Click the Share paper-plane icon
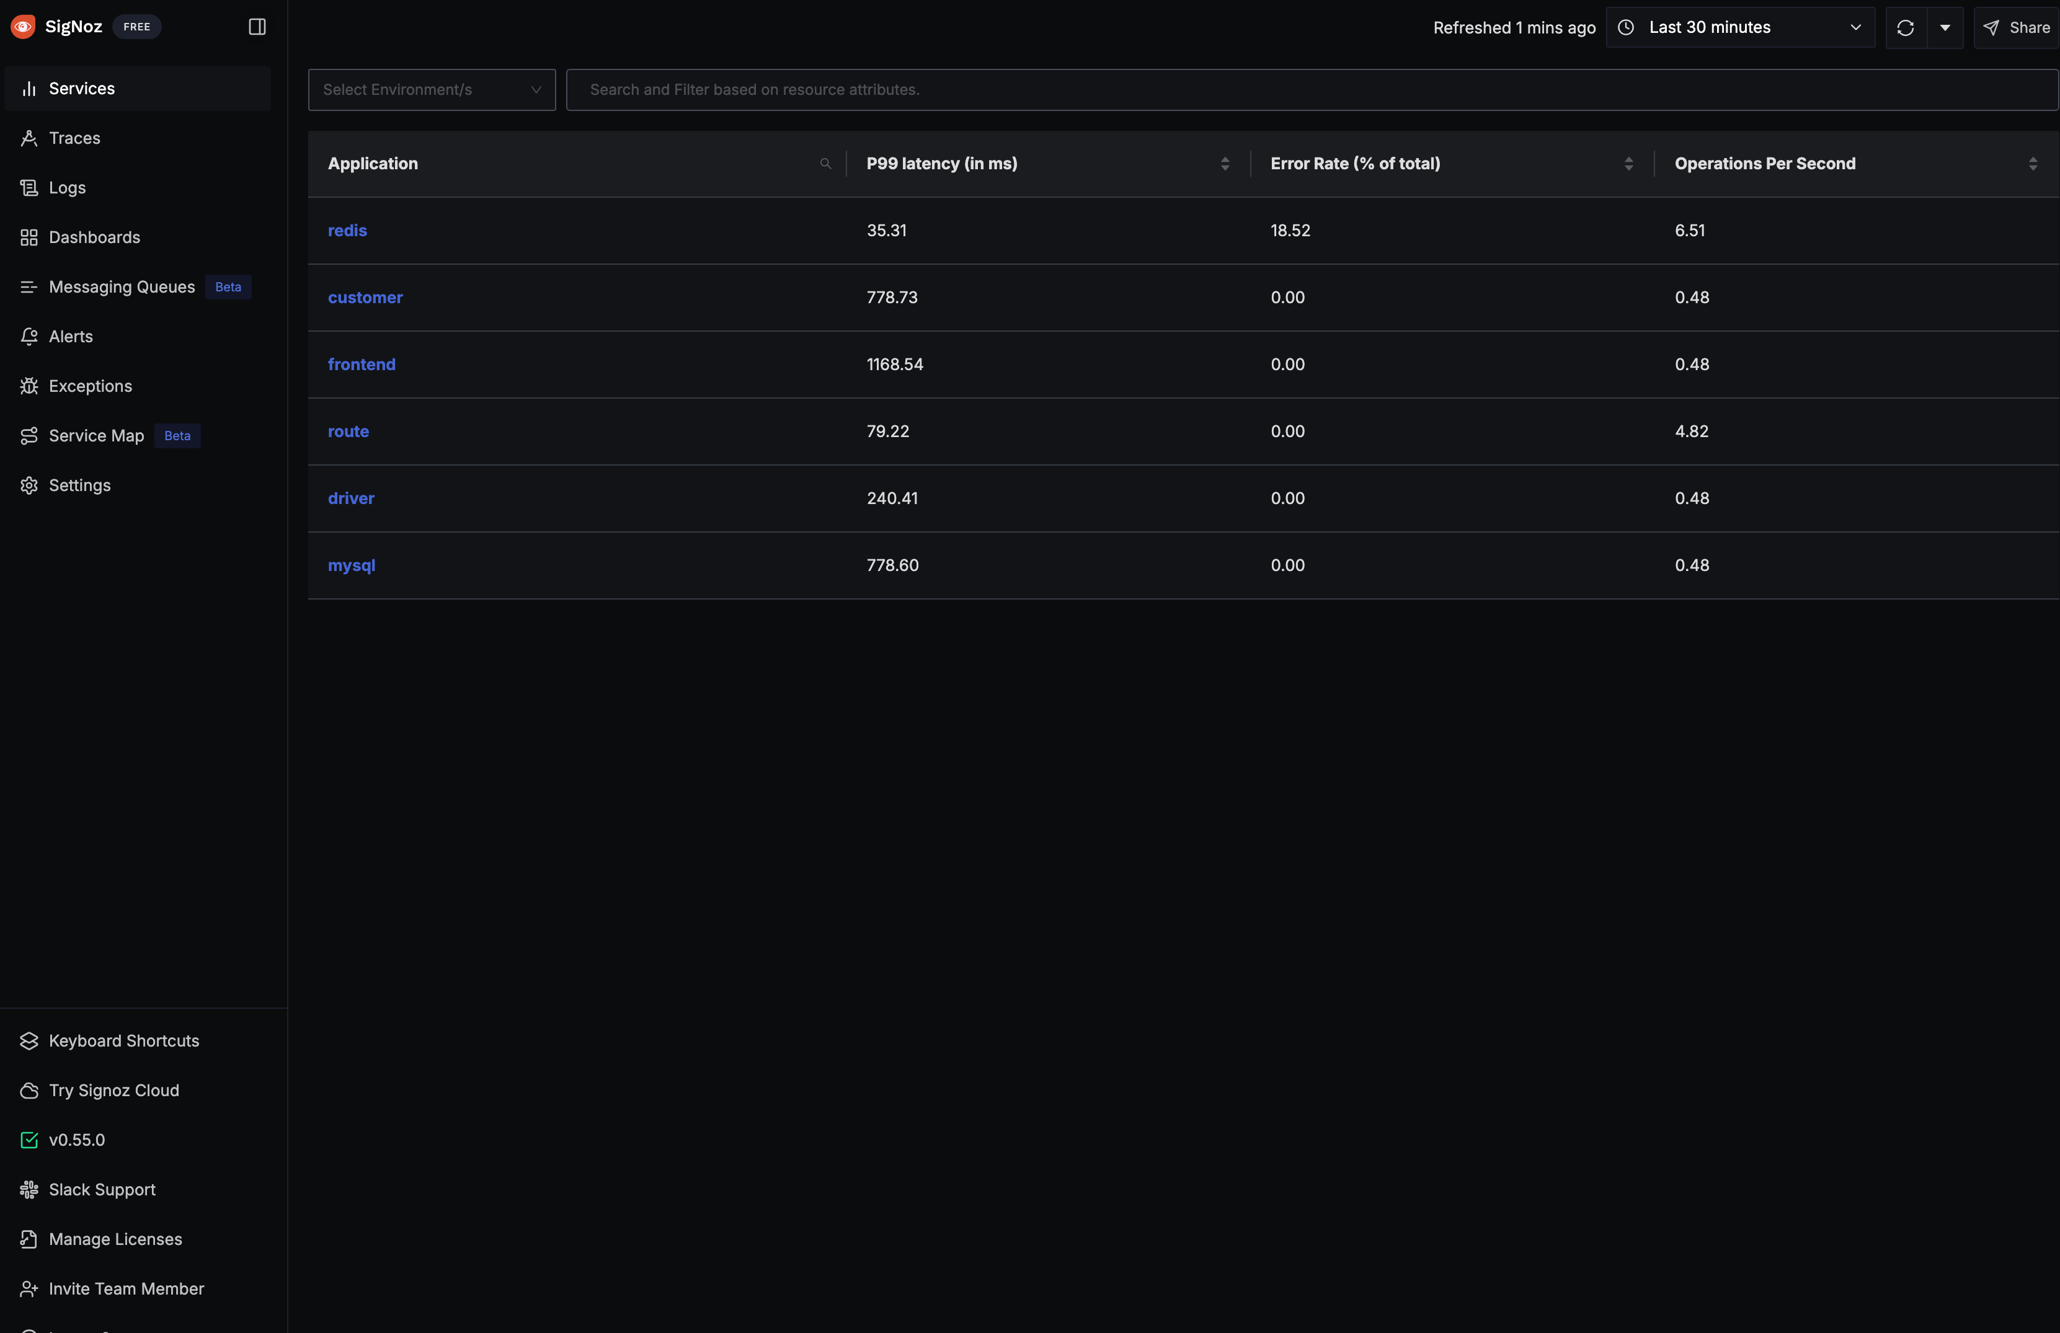This screenshot has height=1333, width=2060. 1992,28
